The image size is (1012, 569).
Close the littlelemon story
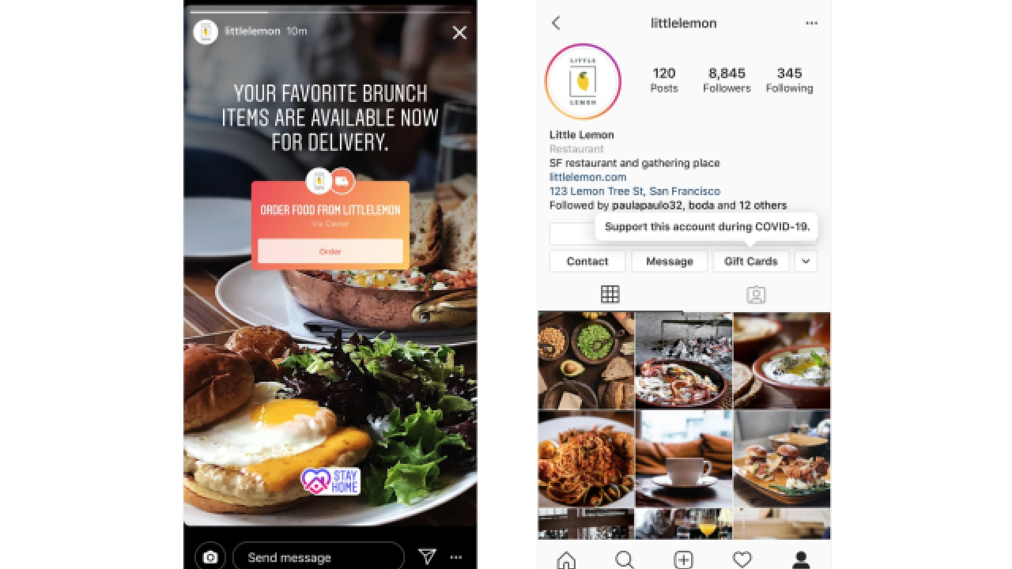(x=459, y=32)
